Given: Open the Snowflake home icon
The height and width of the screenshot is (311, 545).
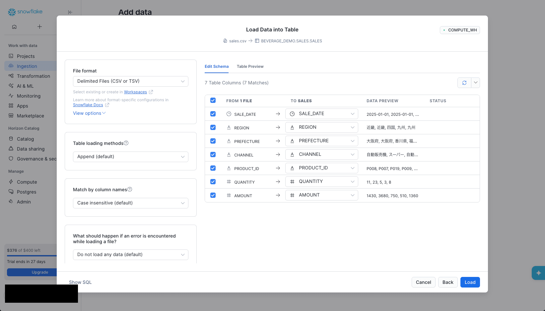Looking at the screenshot, I should point(14,27).
